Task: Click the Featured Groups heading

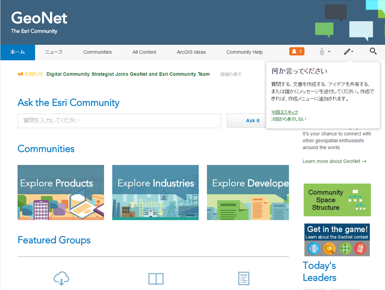Action: click(54, 240)
